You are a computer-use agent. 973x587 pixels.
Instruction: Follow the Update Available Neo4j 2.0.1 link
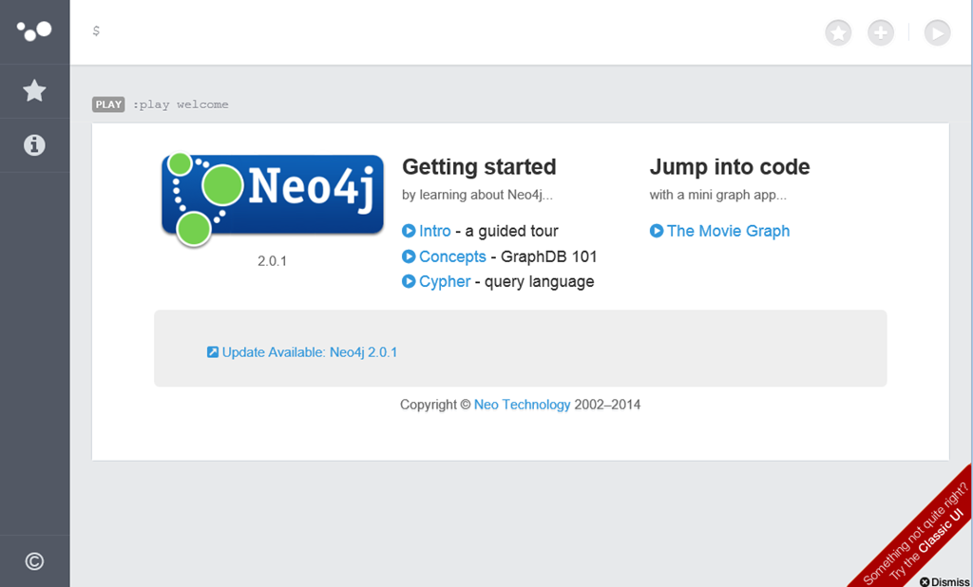[x=309, y=352]
